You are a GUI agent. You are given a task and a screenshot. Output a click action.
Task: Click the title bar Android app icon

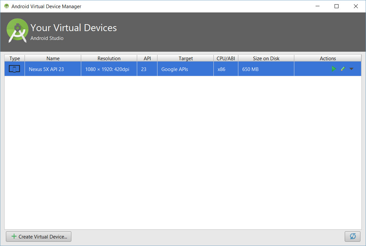(x=7, y=6)
